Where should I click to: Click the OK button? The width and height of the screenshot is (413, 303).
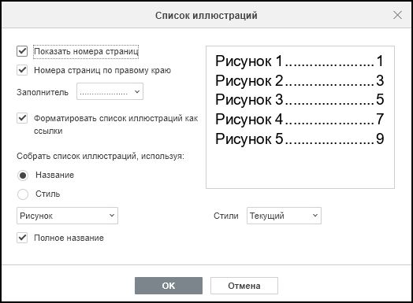[x=169, y=286]
